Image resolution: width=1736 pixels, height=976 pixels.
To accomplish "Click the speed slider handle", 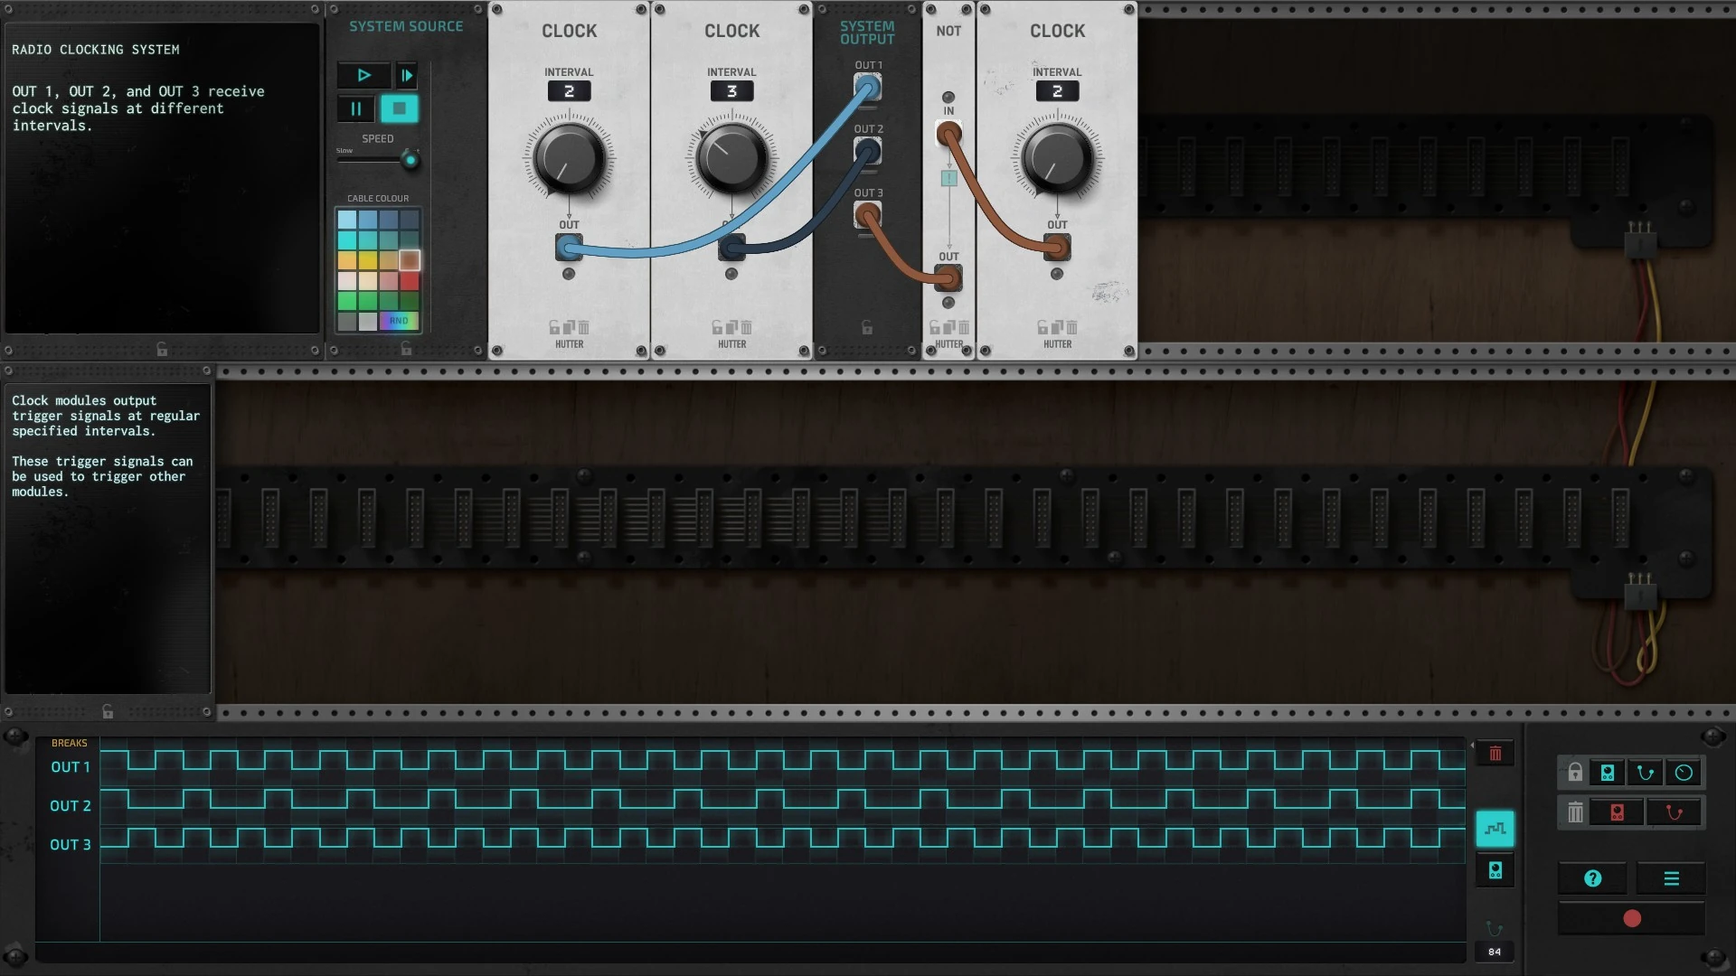I will pyautogui.click(x=410, y=161).
